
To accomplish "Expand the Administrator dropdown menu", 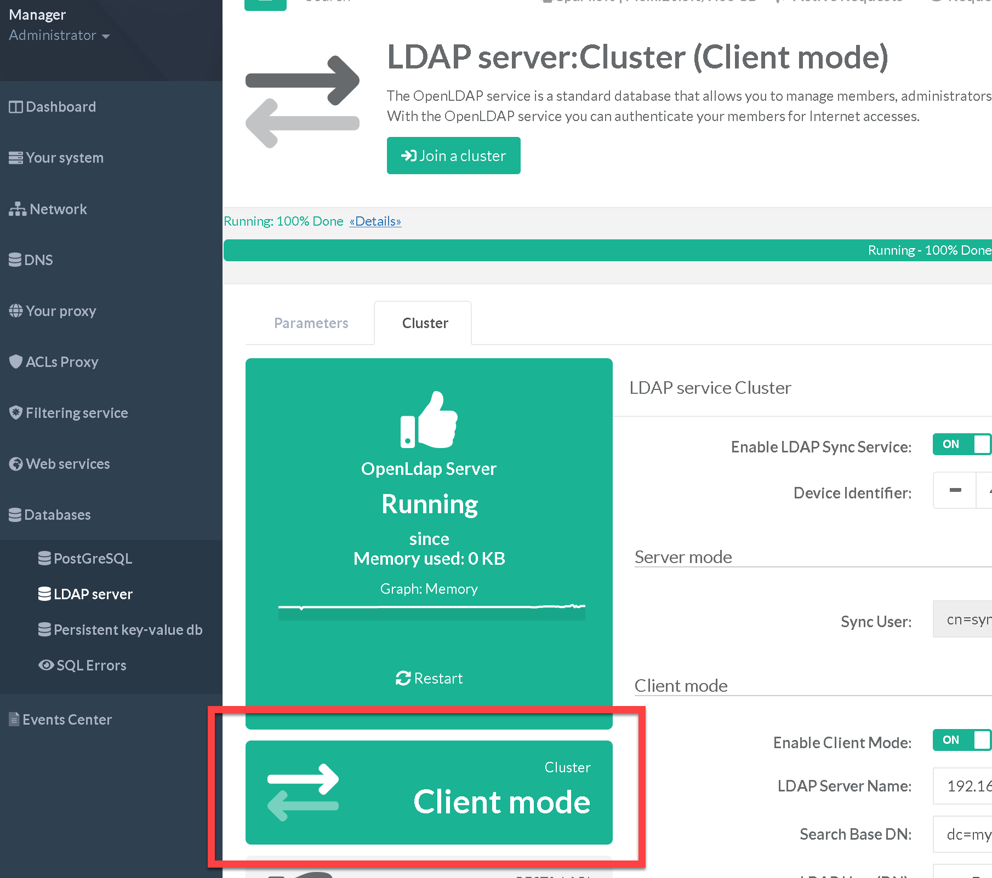I will (x=59, y=36).
